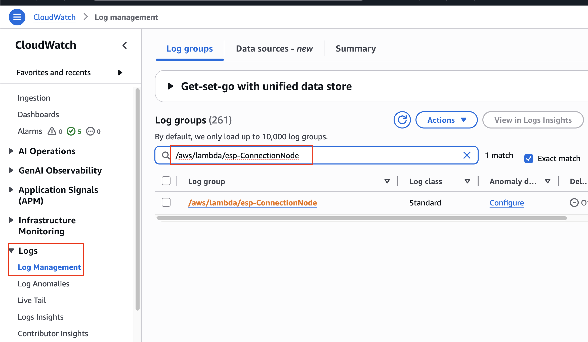Click the '1 match' result count

(x=499, y=155)
